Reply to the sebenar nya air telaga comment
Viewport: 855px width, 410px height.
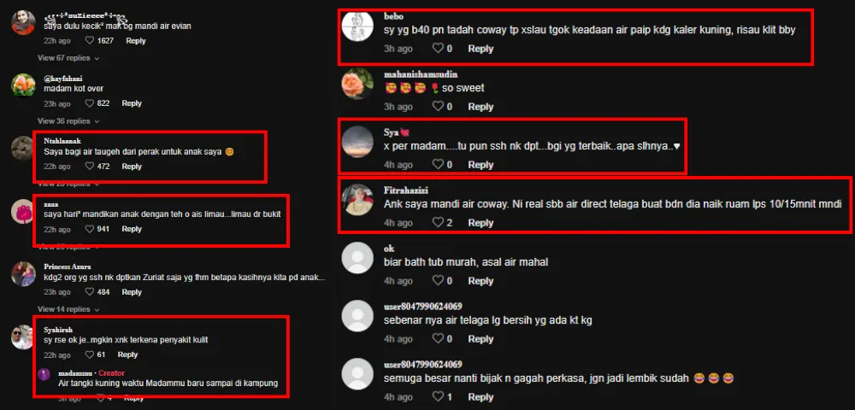[x=481, y=339]
